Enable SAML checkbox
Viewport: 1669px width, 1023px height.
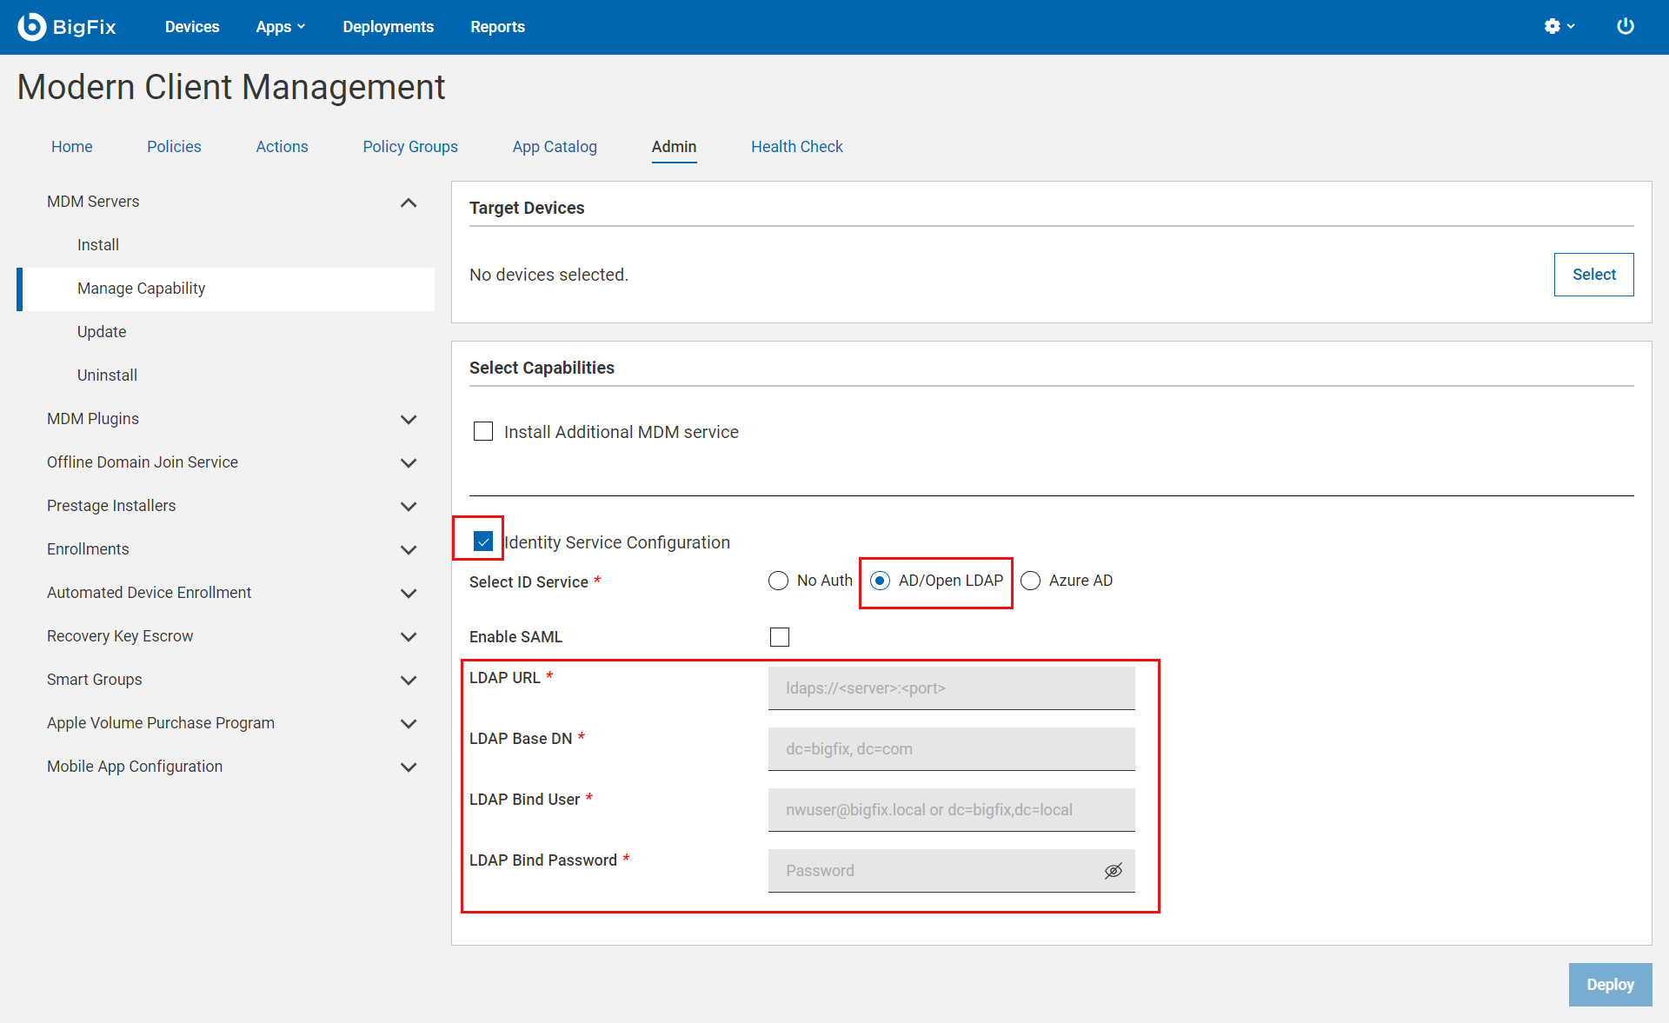point(780,637)
